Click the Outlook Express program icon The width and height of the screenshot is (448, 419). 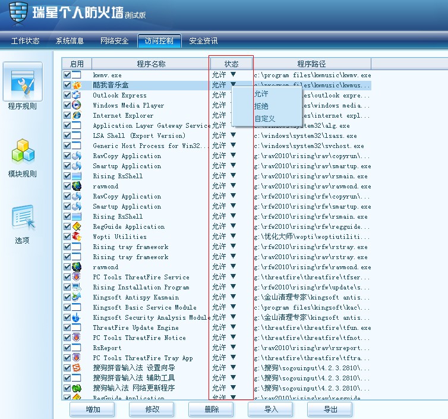coord(76,95)
